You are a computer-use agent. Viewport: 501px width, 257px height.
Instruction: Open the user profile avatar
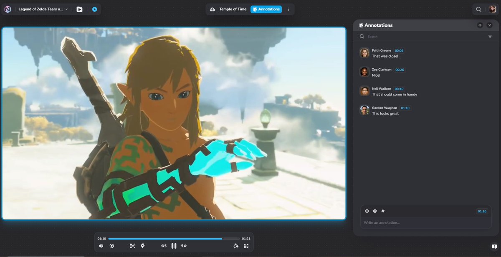(493, 9)
